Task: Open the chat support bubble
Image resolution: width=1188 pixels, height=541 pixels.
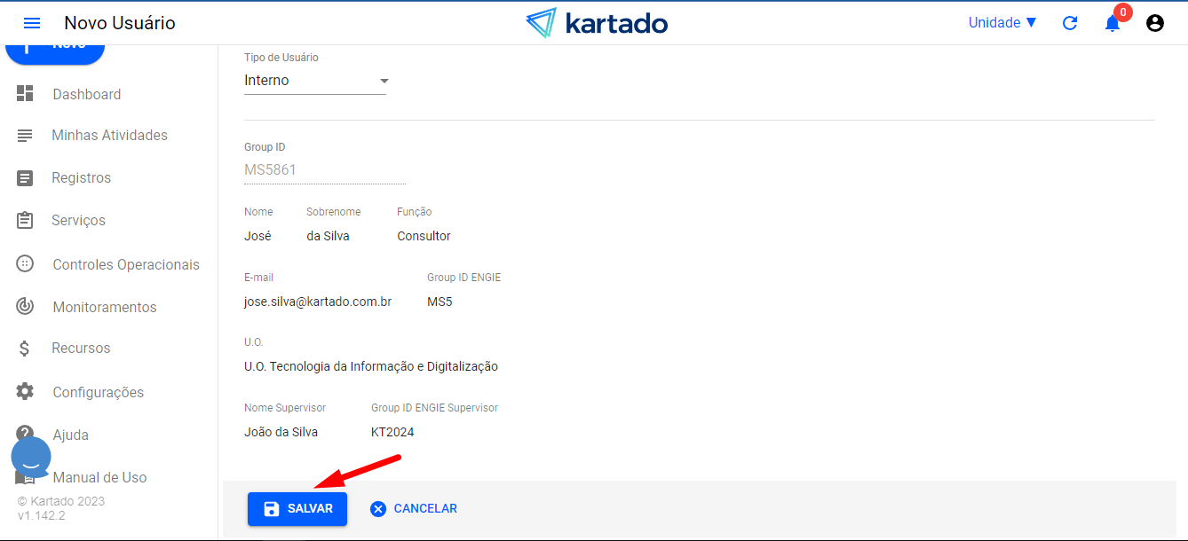Action: point(31,459)
